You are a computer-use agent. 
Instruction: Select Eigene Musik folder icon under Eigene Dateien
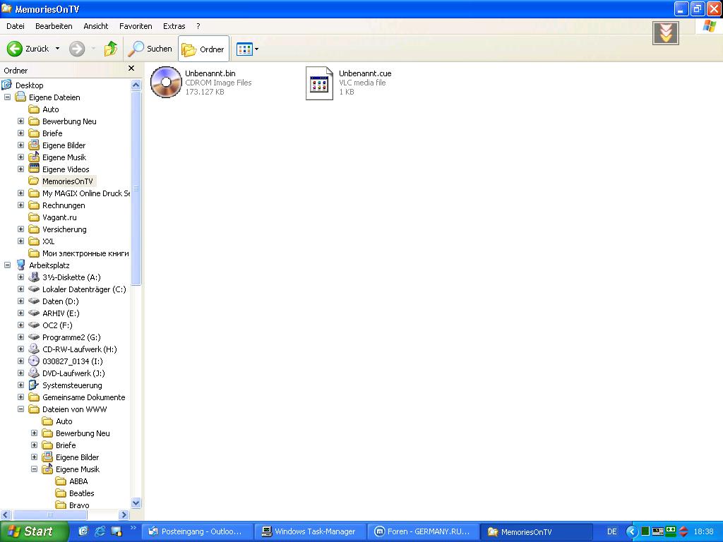tap(34, 157)
